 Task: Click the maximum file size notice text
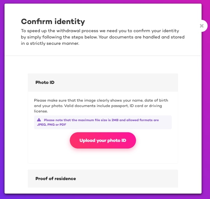pos(98,122)
